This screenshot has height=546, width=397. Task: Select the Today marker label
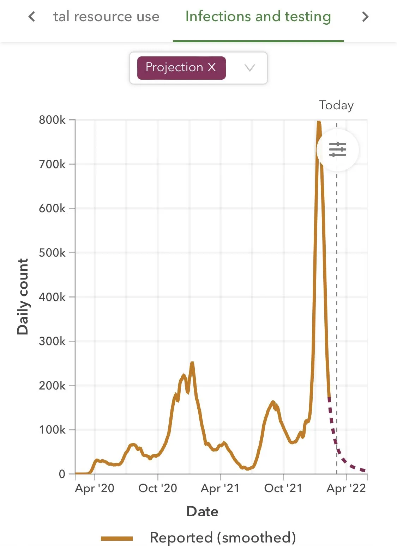point(336,105)
